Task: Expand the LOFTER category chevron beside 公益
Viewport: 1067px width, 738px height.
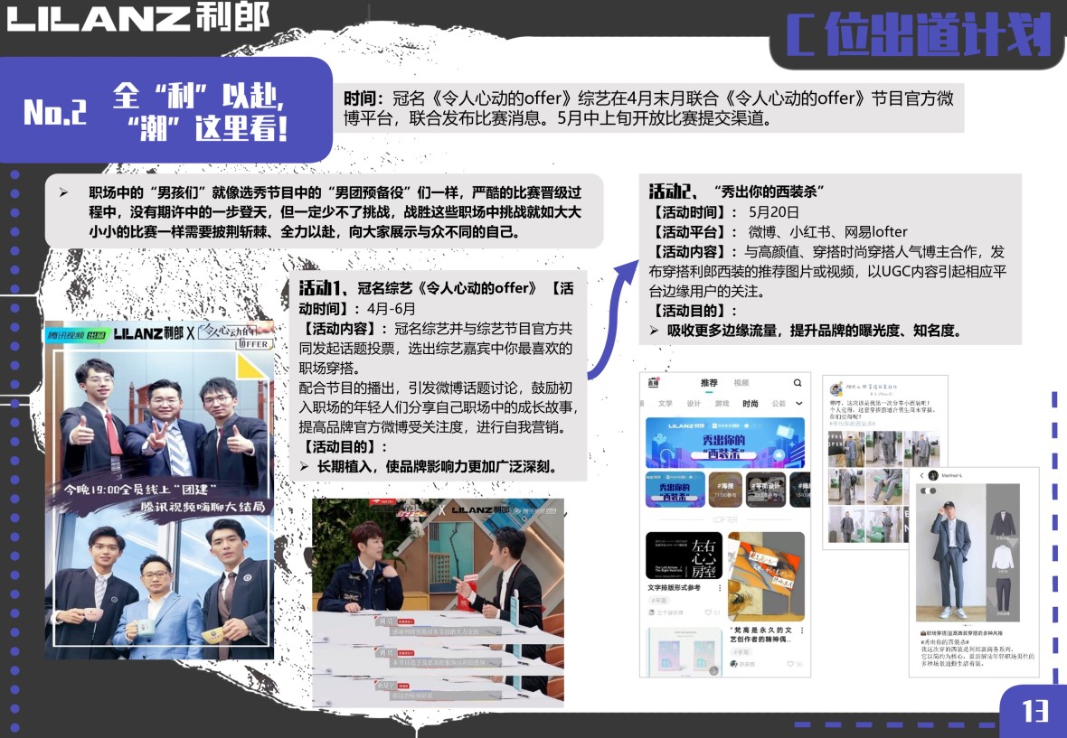Action: click(798, 404)
